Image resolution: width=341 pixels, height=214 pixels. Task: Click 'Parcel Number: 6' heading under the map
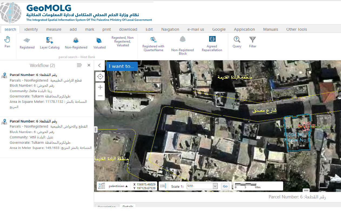click(x=297, y=197)
